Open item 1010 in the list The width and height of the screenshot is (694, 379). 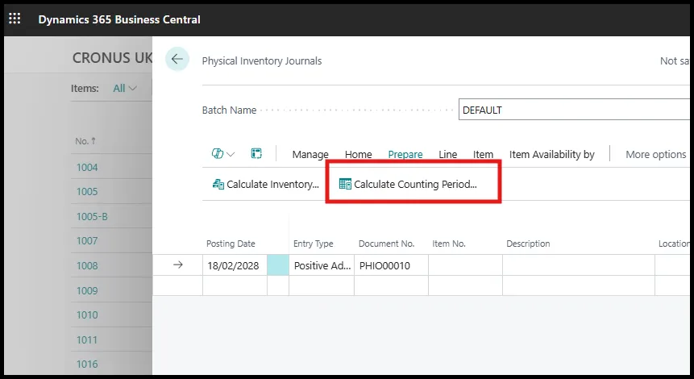coord(87,315)
